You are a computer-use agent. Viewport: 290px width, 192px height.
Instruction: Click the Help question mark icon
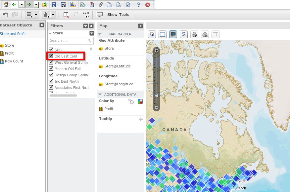[x=138, y=5]
